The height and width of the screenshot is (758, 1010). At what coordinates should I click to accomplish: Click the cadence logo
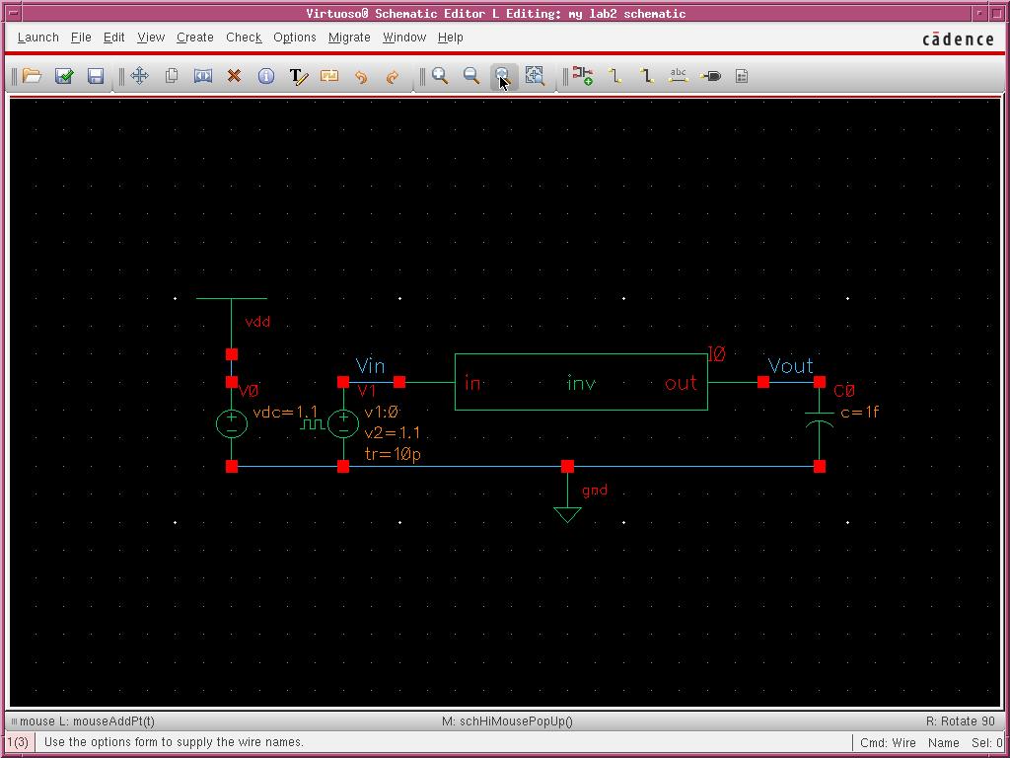point(959,39)
